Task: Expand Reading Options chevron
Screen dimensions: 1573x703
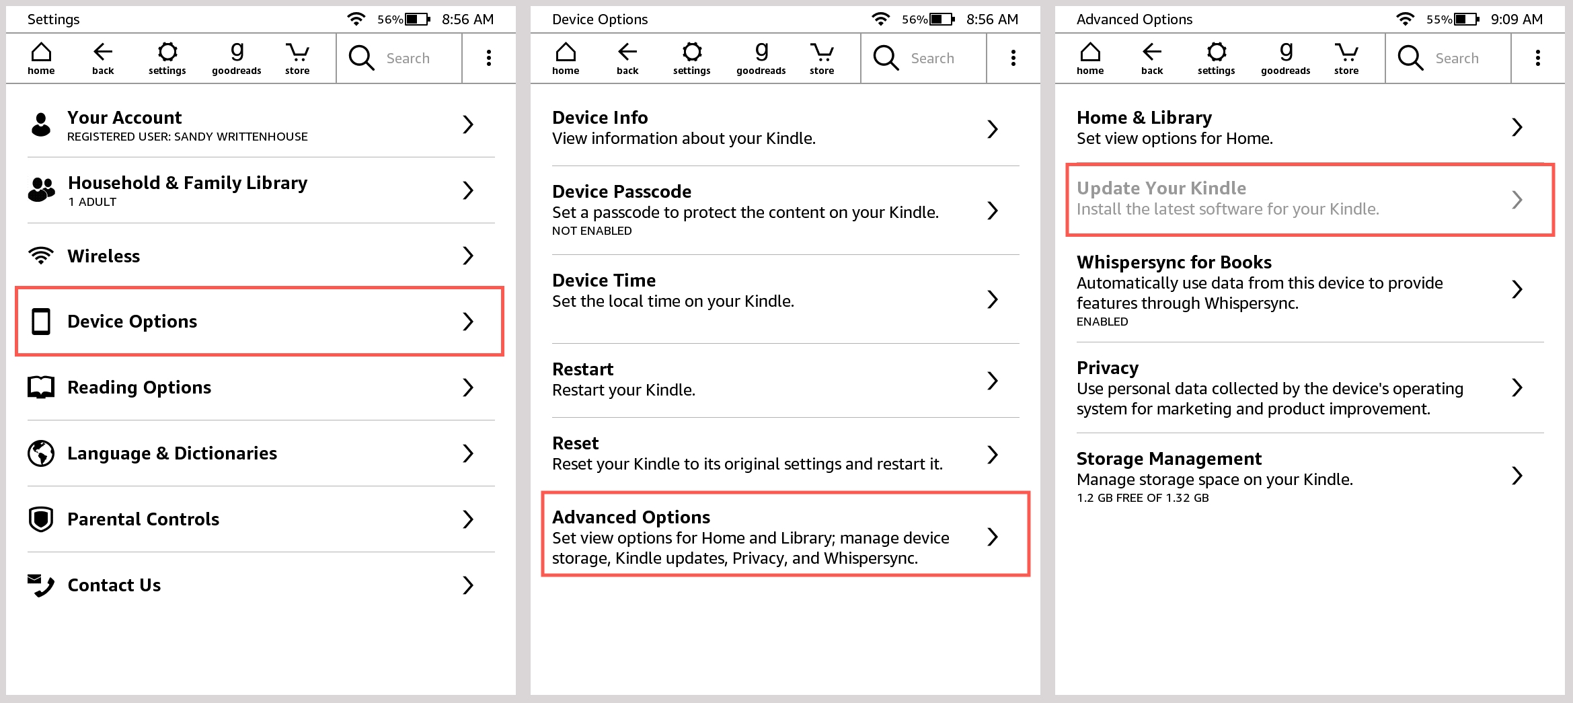Action: coord(468,387)
